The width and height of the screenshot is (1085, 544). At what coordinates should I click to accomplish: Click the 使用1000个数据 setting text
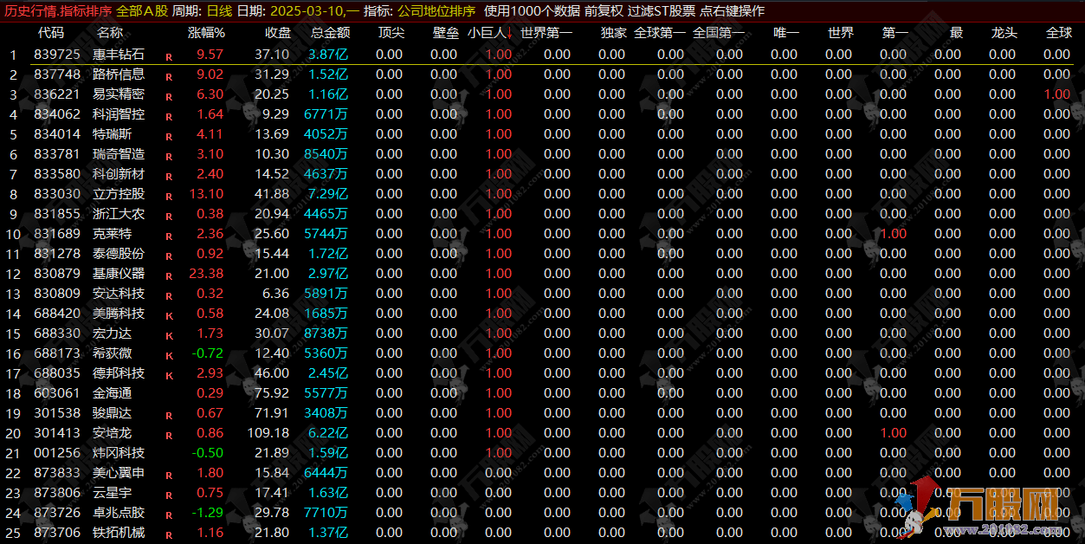[532, 11]
